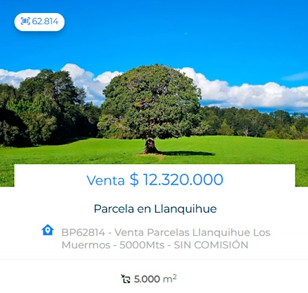Click the barcode icon in the code badge
The width and height of the screenshot is (308, 293).
(x=25, y=21)
